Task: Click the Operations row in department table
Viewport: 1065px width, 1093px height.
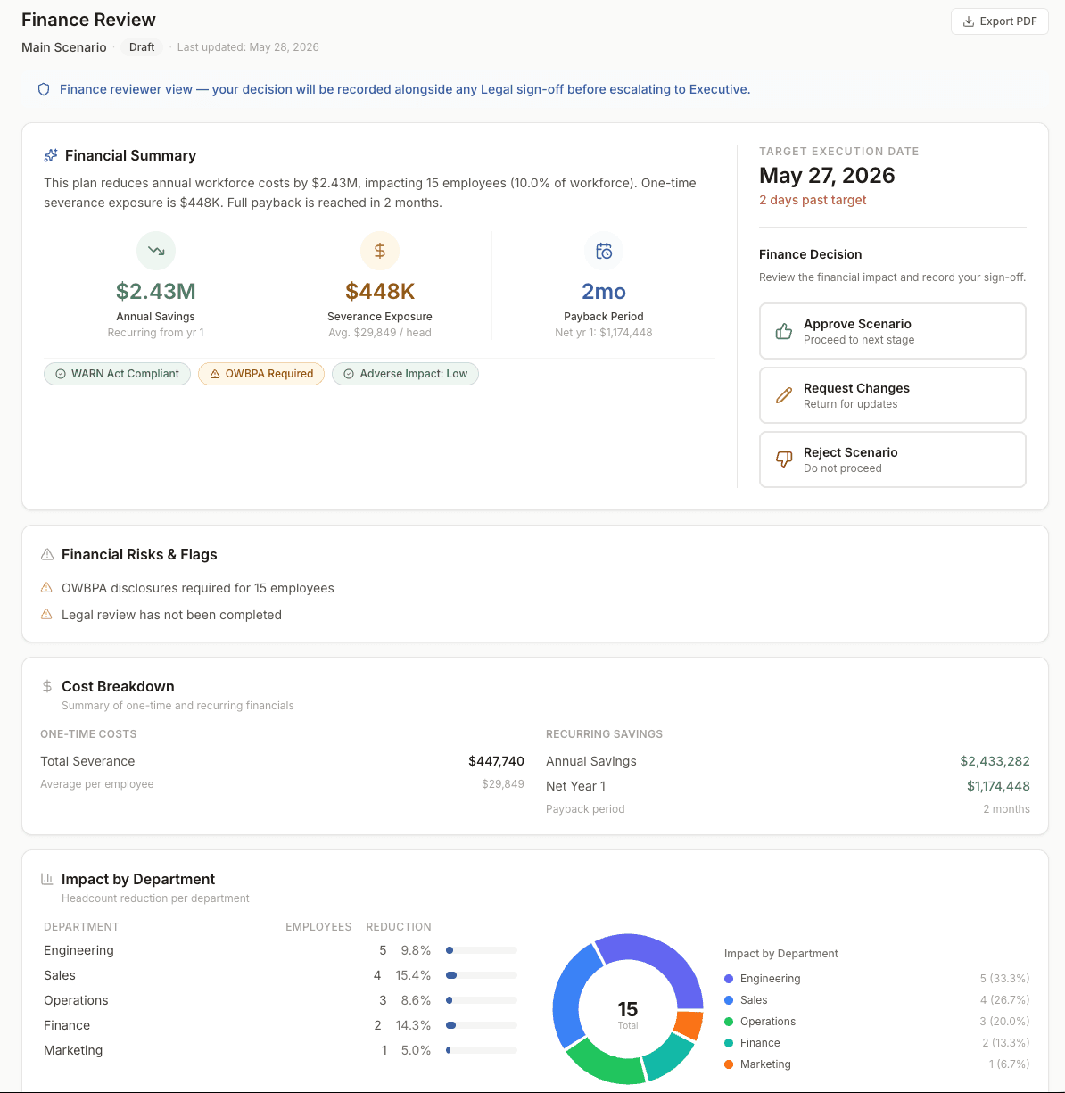Action: point(280,1000)
